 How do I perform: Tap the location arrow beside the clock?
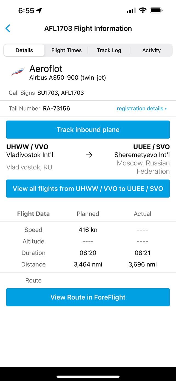point(39,10)
